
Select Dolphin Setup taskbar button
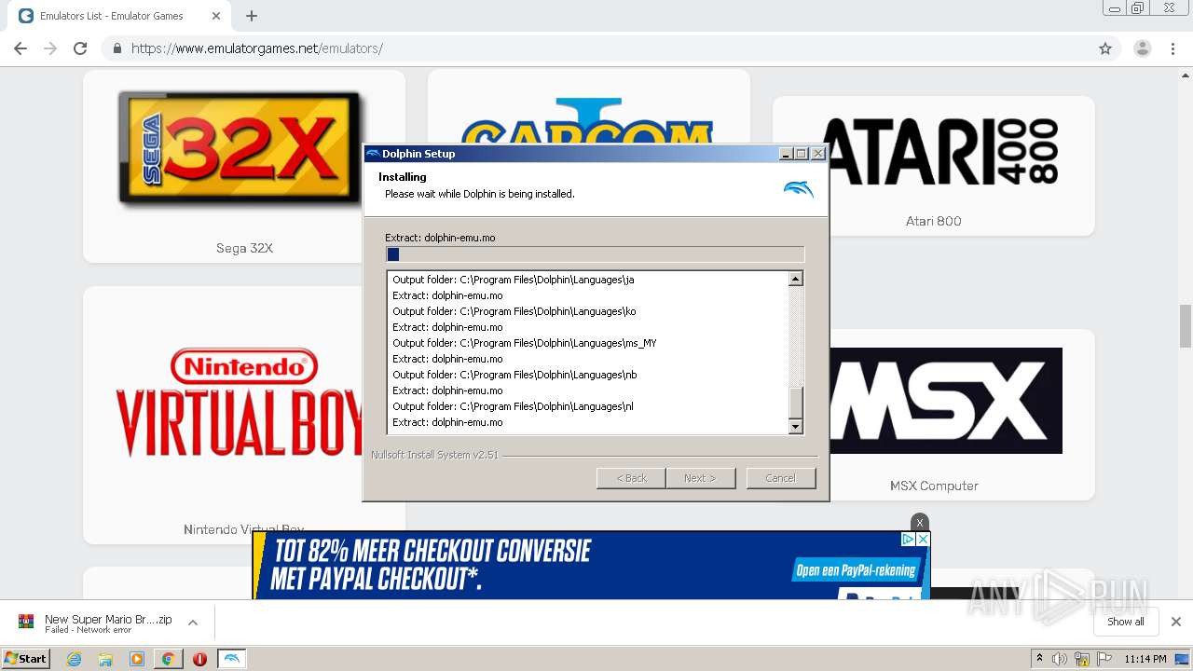(232, 659)
